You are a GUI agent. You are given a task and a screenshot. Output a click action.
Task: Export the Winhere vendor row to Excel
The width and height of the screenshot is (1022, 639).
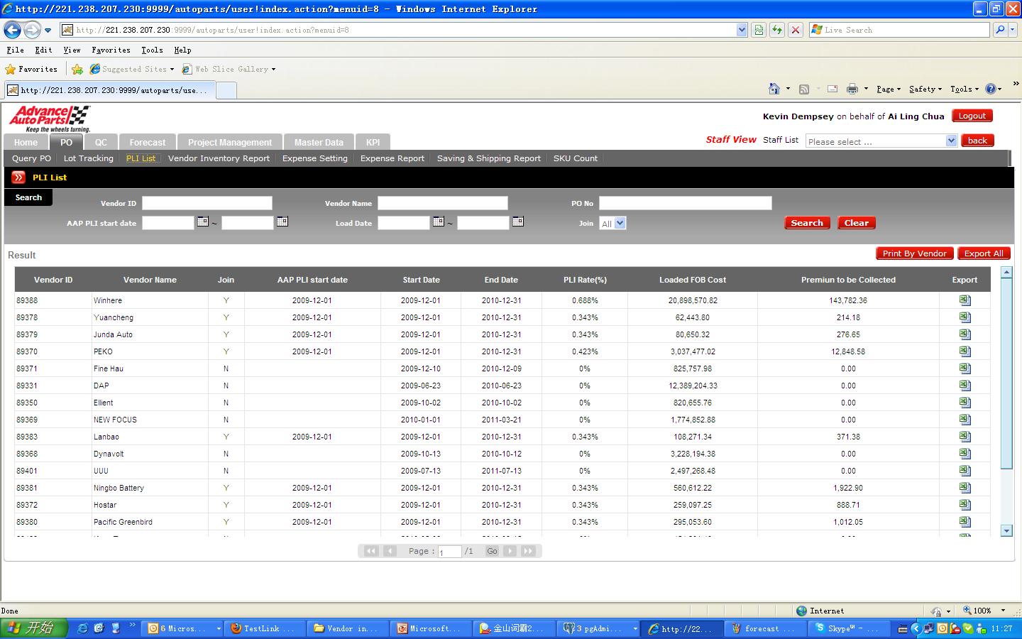[965, 300]
